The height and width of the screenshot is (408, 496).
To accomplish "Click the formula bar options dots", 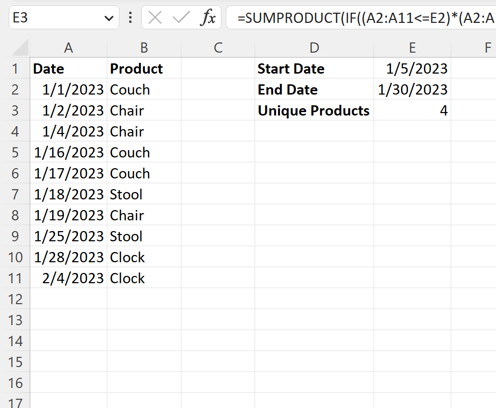I will click(x=130, y=18).
